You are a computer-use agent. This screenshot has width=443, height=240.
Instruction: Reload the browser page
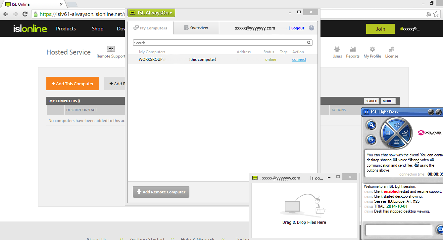25,14
